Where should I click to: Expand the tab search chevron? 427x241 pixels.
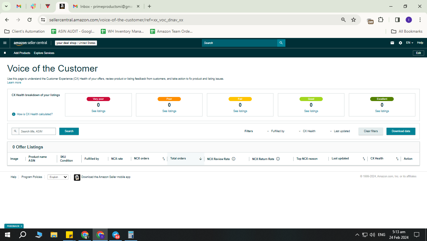click(6, 6)
